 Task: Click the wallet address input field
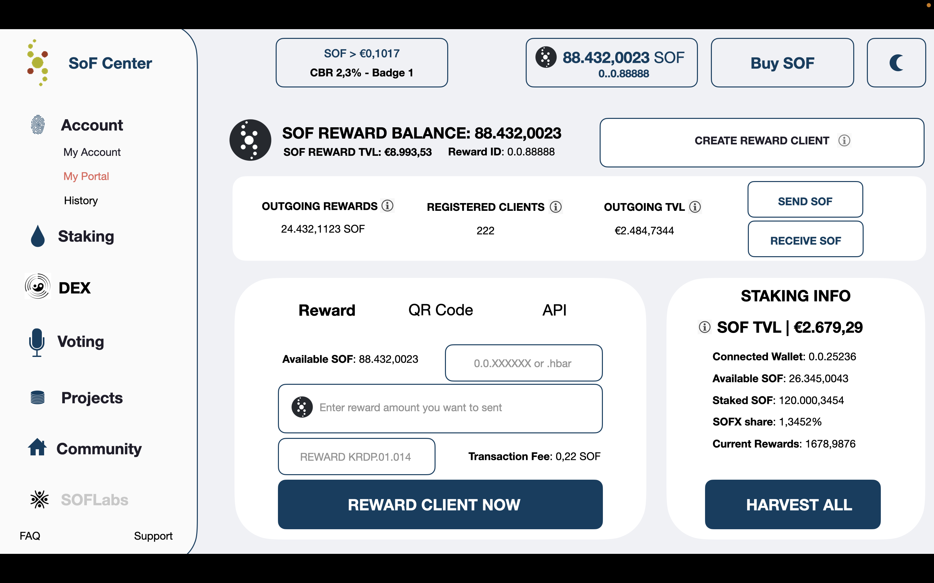point(523,363)
